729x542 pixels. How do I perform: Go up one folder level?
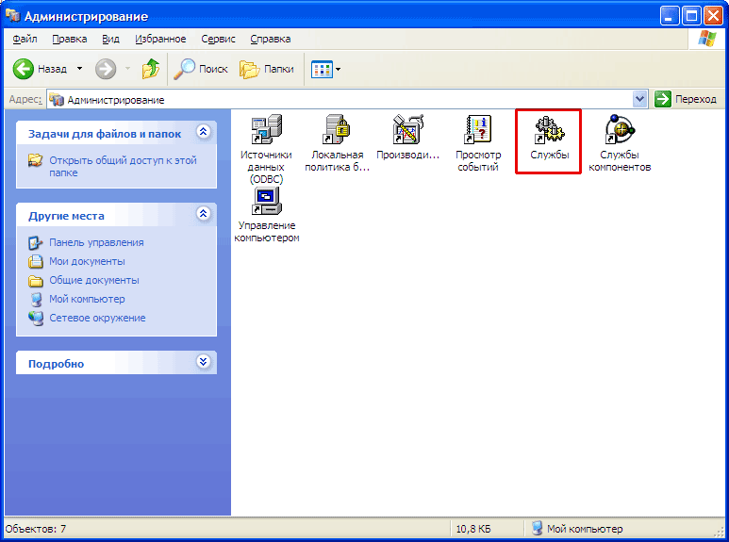pyautogui.click(x=150, y=69)
